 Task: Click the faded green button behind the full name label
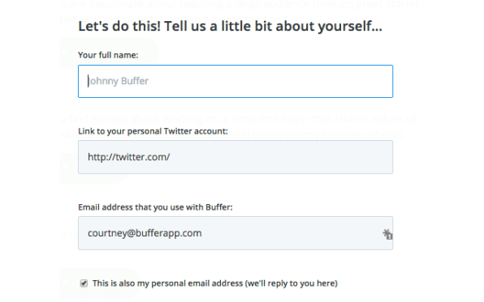click(x=110, y=53)
